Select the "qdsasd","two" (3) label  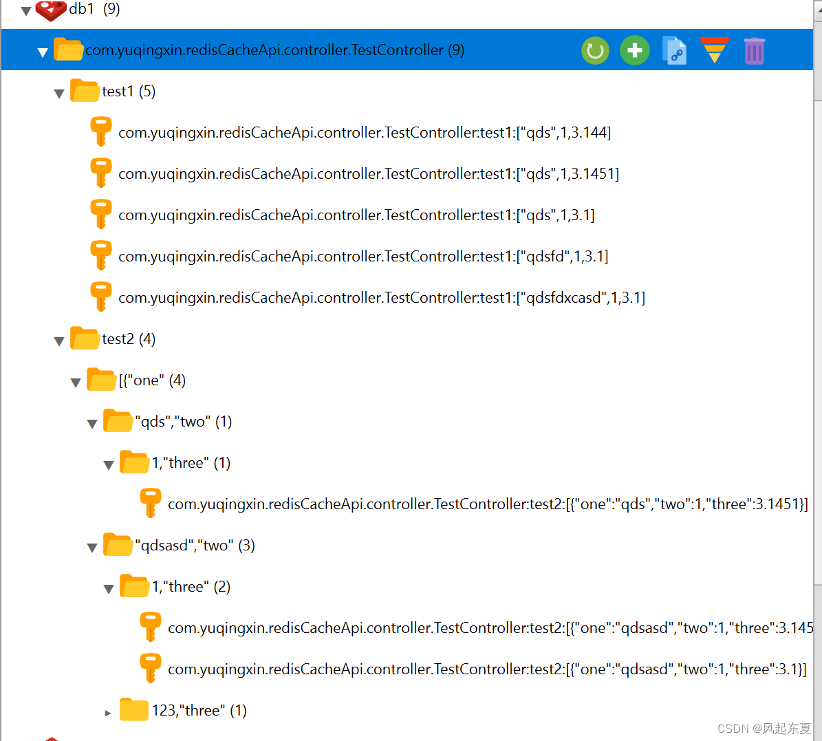[195, 546]
